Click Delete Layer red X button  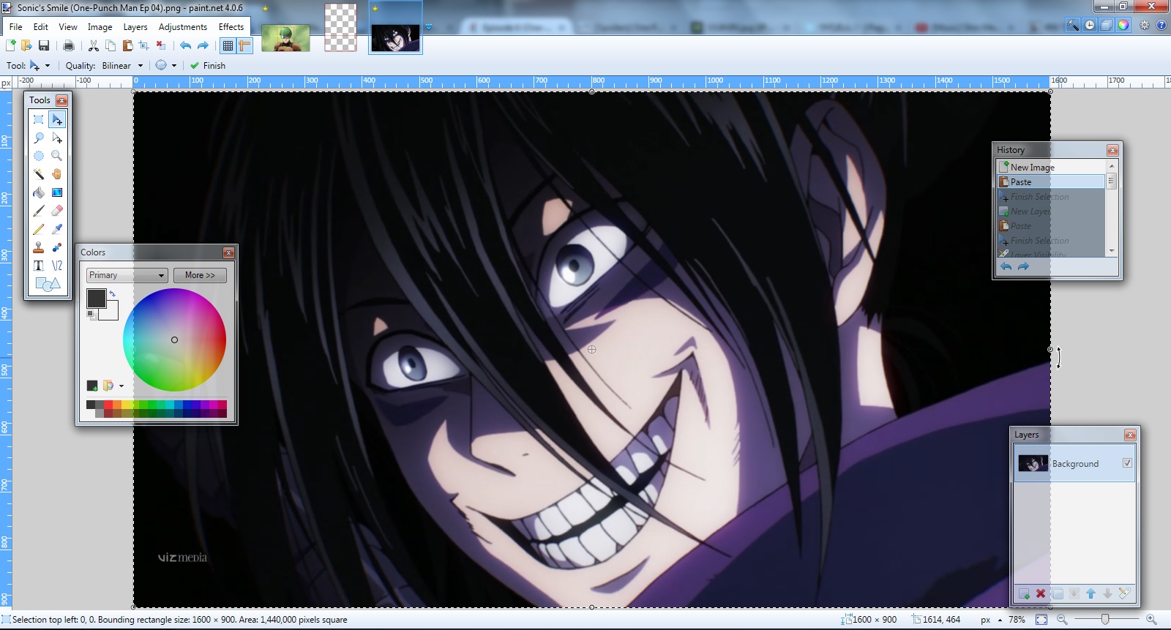(x=1041, y=593)
